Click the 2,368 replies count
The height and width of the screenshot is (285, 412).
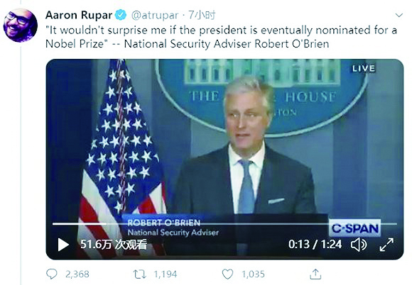[x=77, y=274]
